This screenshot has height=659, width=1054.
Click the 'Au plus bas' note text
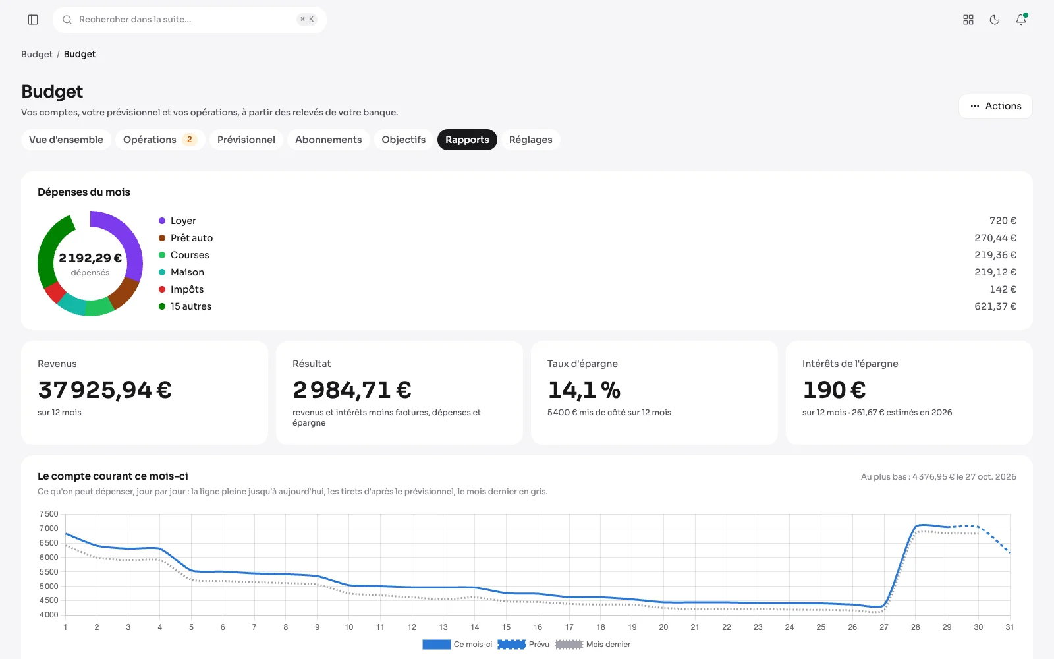(x=939, y=477)
